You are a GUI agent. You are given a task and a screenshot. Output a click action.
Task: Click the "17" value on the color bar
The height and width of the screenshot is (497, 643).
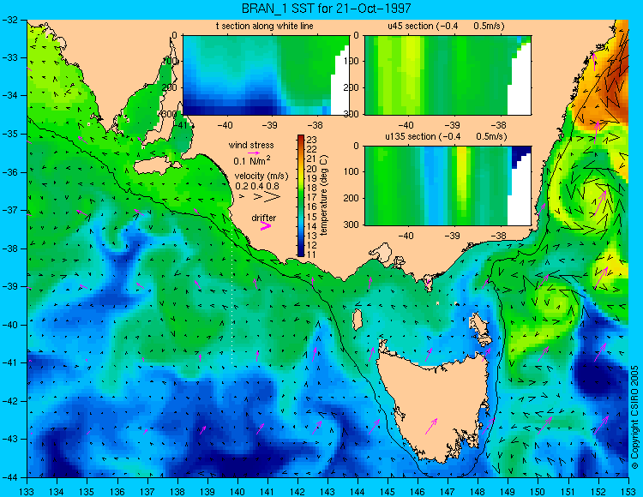tap(312, 197)
